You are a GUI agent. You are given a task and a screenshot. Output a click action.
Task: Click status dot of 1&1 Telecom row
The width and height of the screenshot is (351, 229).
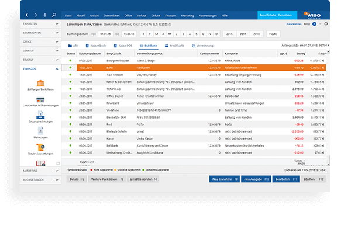click(71, 75)
